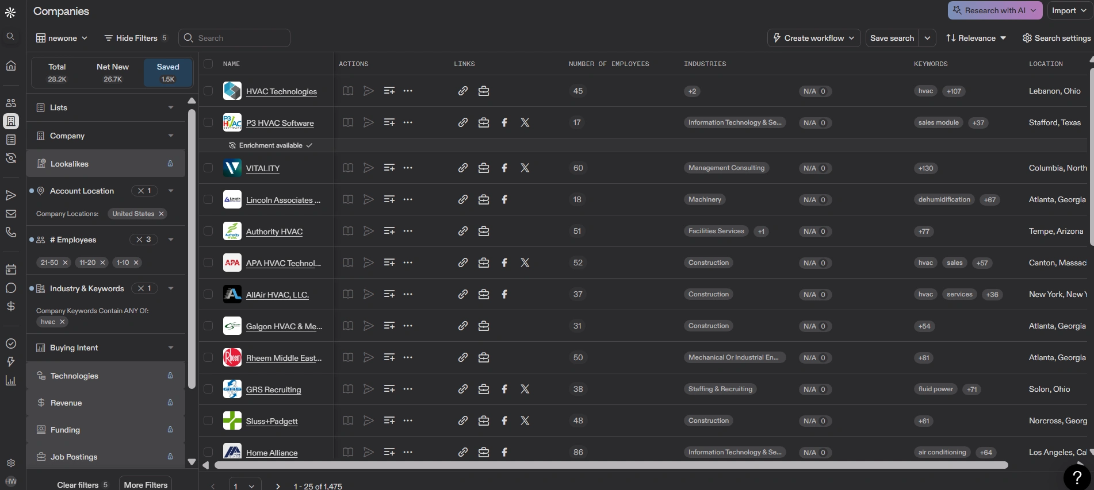This screenshot has width=1094, height=490.
Task: Check the box next to Sluss+Padgett
Action: tap(208, 420)
